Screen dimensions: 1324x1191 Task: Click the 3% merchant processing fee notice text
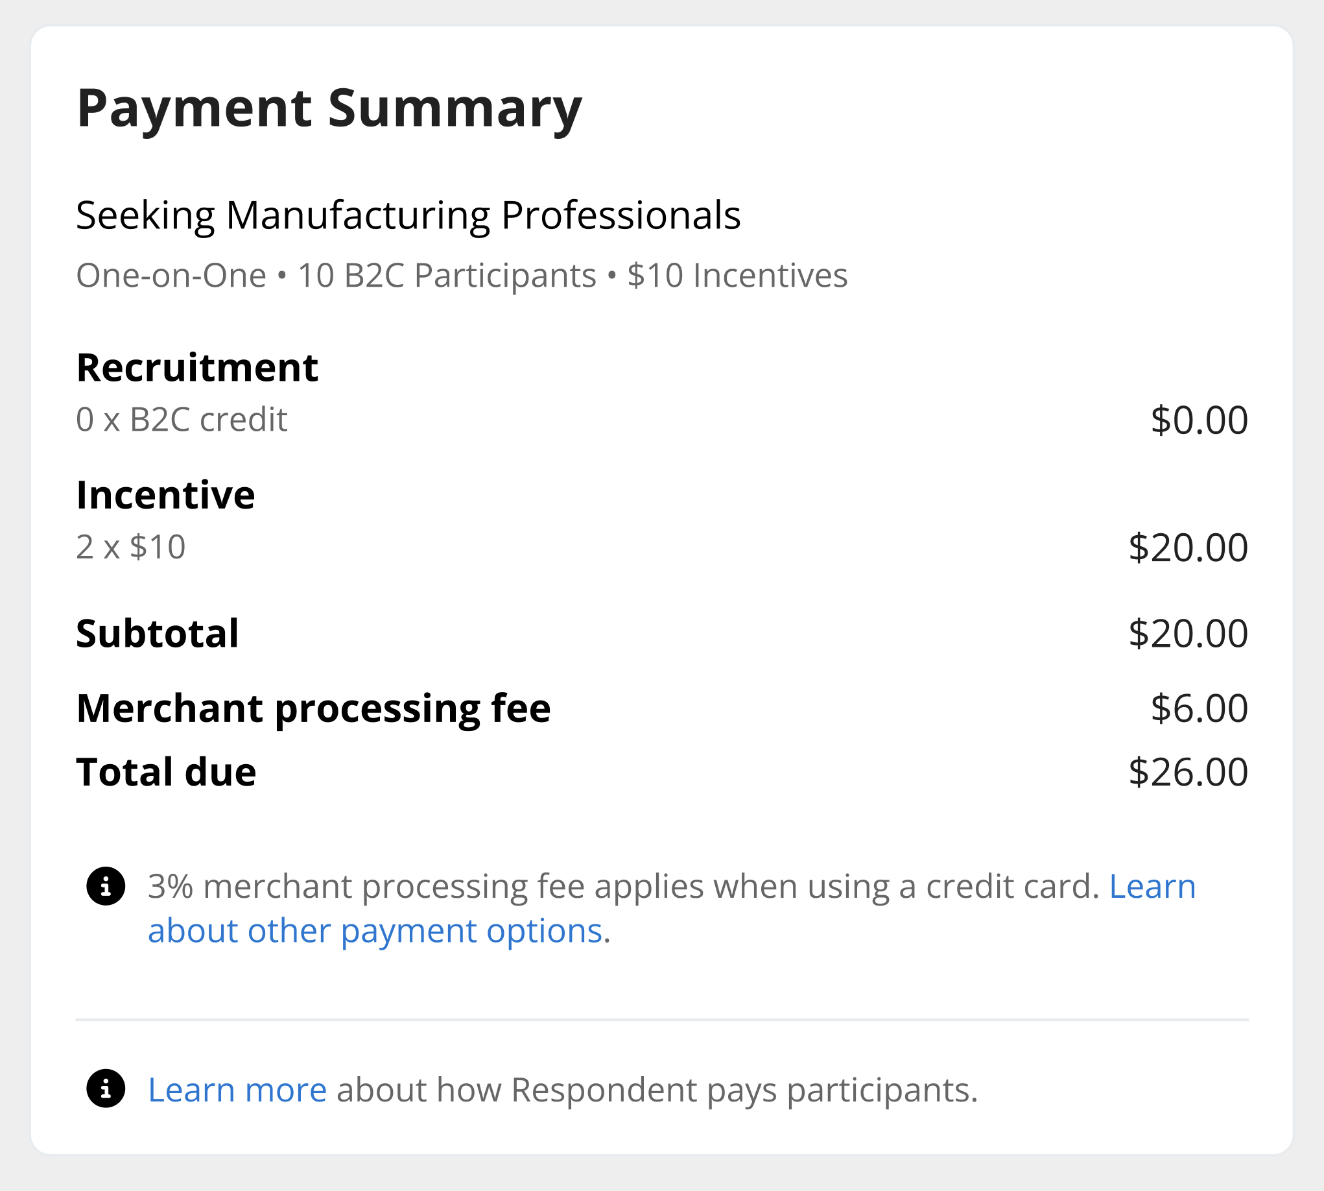pyautogui.click(x=622, y=887)
